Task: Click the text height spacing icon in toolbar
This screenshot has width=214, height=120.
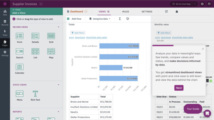Action: coord(120,19)
